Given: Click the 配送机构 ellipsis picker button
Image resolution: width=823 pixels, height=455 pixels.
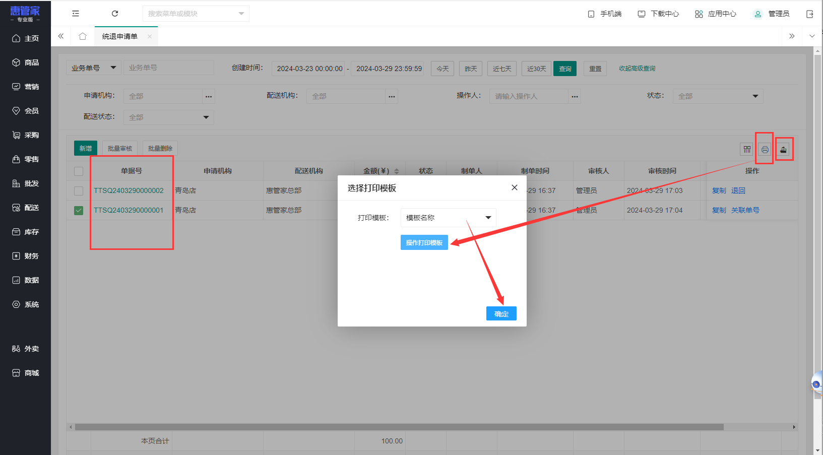Looking at the screenshot, I should click(392, 96).
